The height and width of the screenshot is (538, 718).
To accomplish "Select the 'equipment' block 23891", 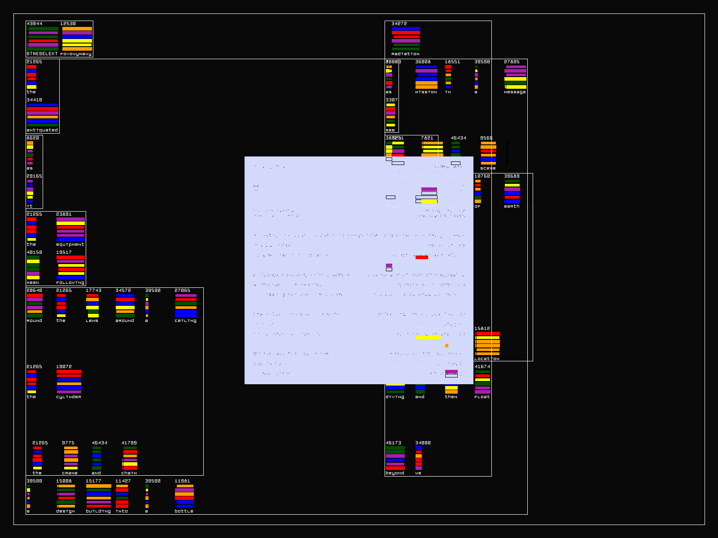I will [70, 229].
